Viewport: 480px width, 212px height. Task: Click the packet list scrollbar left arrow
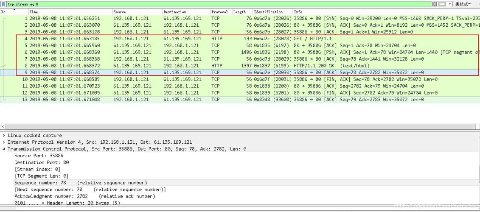point(3,126)
